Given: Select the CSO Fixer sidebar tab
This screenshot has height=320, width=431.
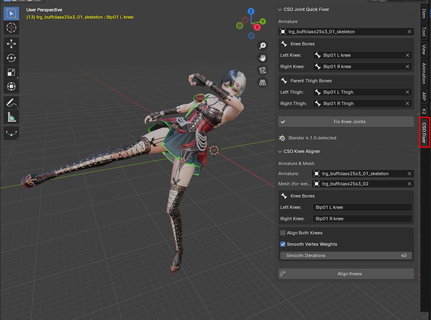Looking at the screenshot, I should pos(424,132).
